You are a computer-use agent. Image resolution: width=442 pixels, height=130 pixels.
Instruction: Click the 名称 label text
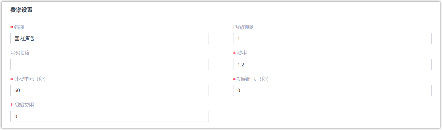point(19,27)
